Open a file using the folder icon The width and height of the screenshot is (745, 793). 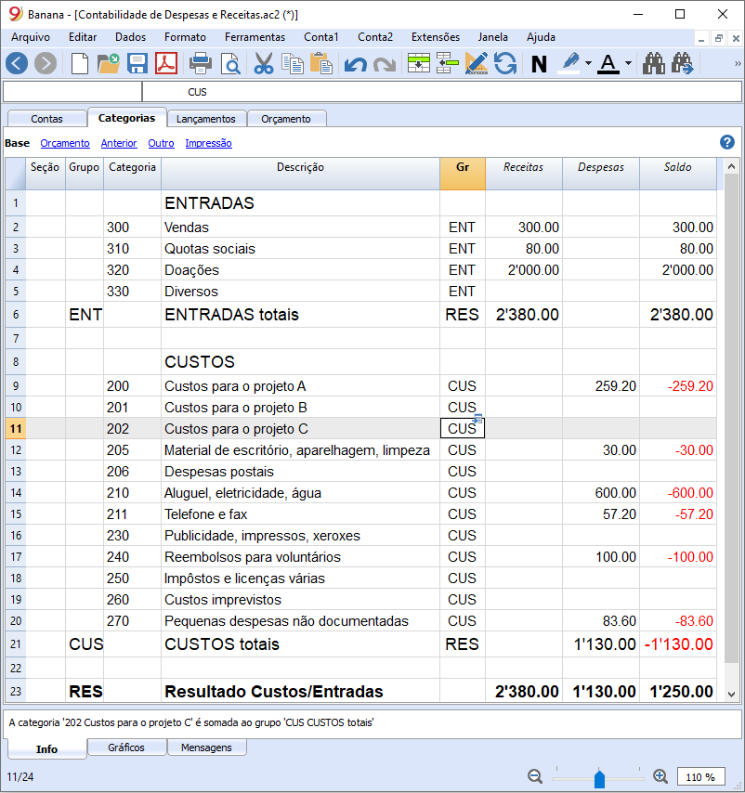(x=109, y=64)
